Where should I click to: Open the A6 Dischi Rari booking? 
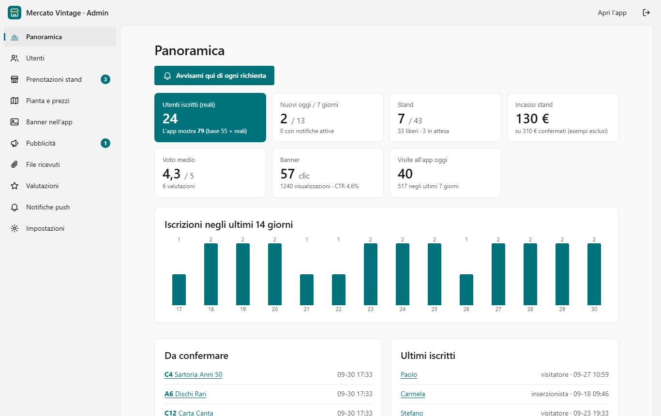point(185,394)
